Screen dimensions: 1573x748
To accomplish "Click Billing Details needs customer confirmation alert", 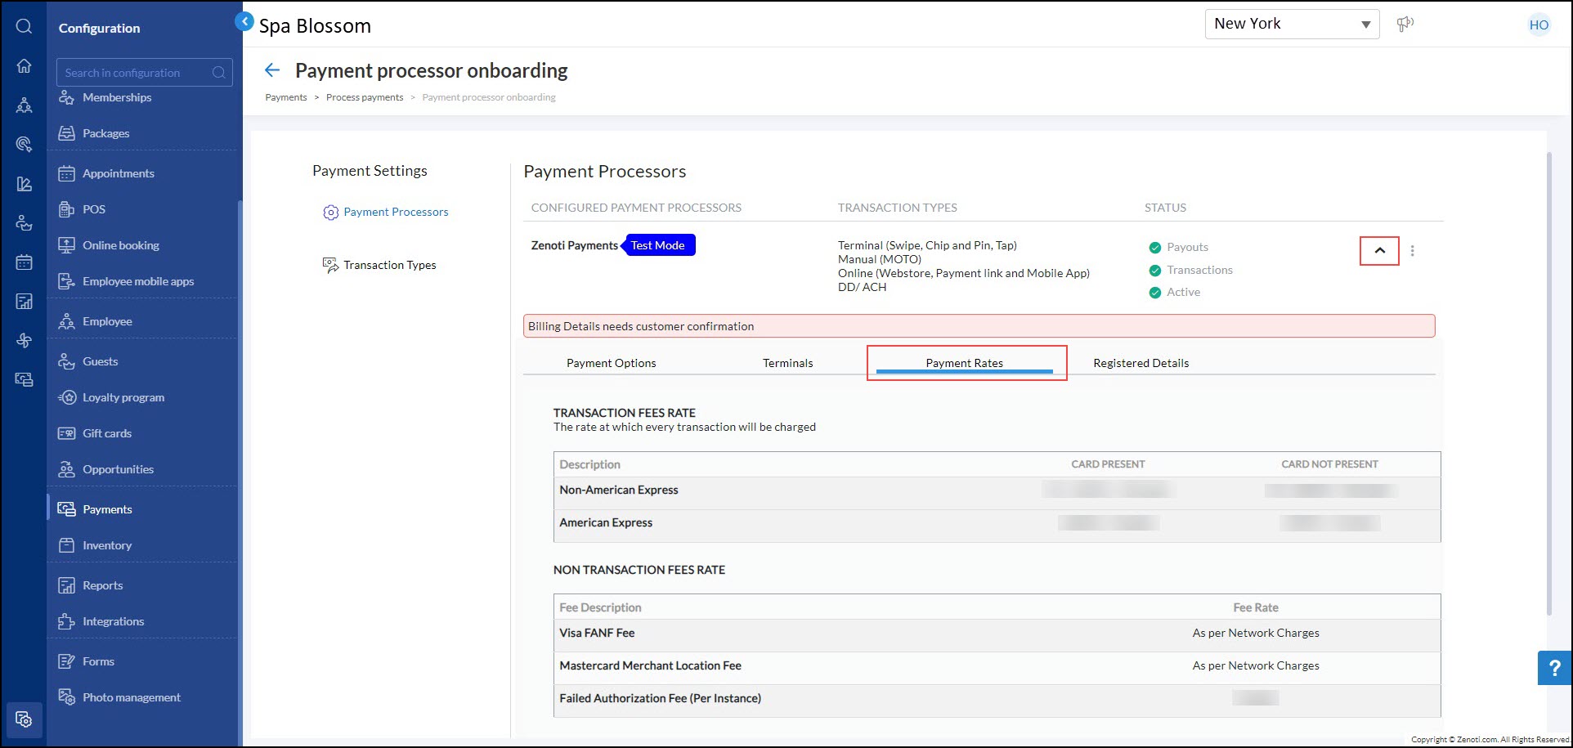I will pyautogui.click(x=979, y=326).
